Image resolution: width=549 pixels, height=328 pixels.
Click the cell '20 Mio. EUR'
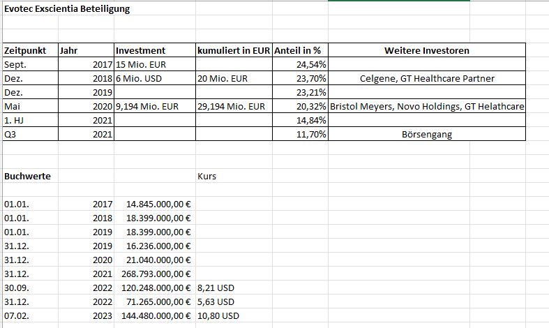[x=234, y=78]
